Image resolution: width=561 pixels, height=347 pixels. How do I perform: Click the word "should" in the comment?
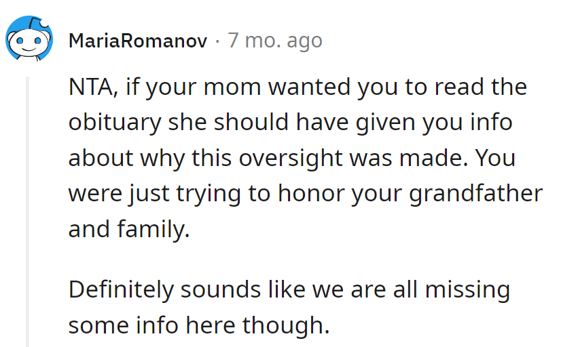coord(245,123)
